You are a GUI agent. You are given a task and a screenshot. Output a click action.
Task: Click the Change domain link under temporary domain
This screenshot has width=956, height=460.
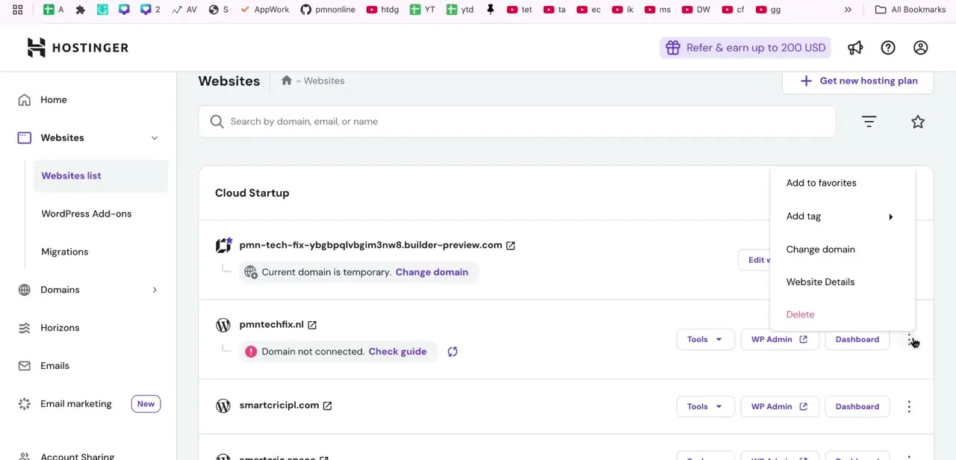pos(432,273)
